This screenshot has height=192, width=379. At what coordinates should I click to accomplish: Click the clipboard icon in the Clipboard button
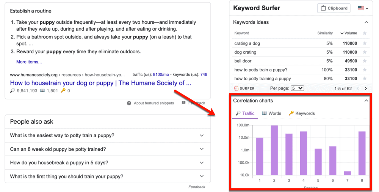(x=323, y=8)
